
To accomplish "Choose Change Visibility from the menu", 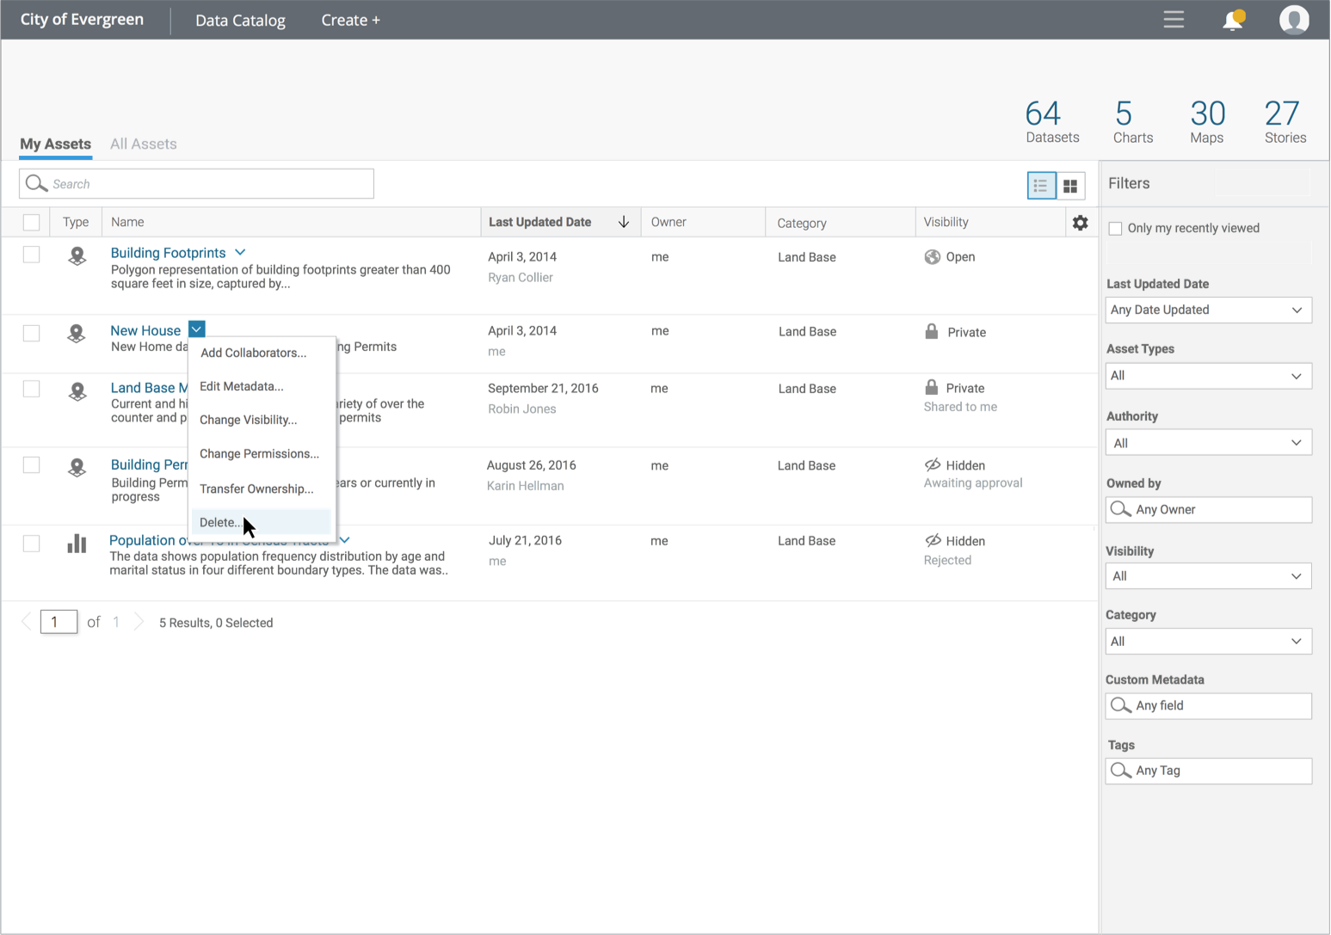I will click(x=249, y=420).
